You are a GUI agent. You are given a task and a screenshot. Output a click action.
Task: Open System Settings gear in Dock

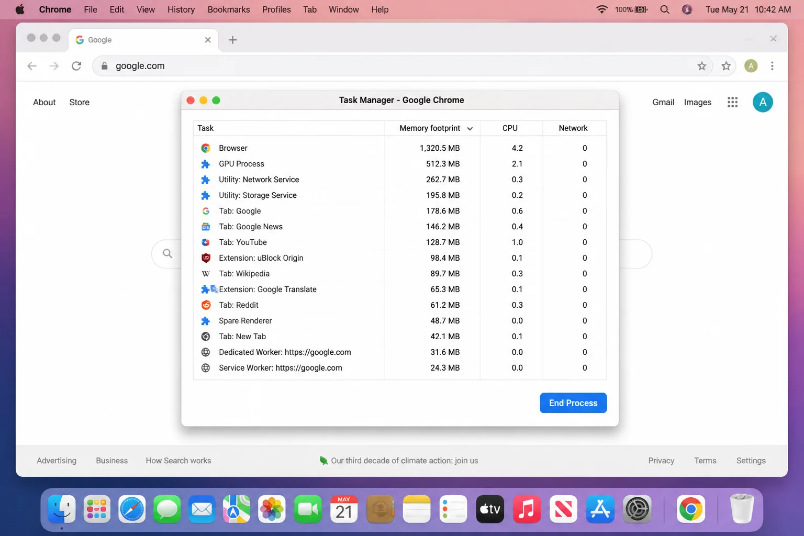pos(637,509)
